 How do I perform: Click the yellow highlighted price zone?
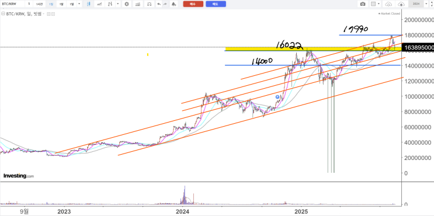point(313,49)
